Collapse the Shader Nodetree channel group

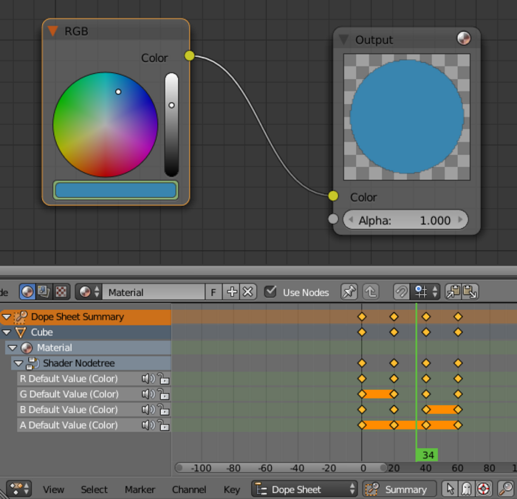tap(18, 363)
